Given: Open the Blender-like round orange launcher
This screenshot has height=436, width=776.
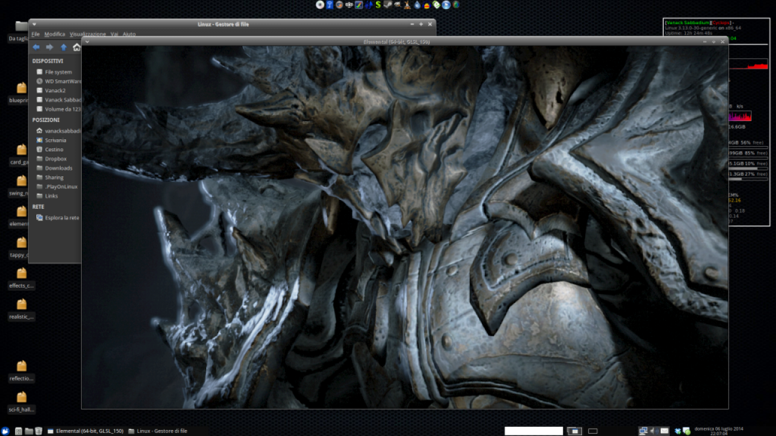Looking at the screenshot, I should [339, 5].
